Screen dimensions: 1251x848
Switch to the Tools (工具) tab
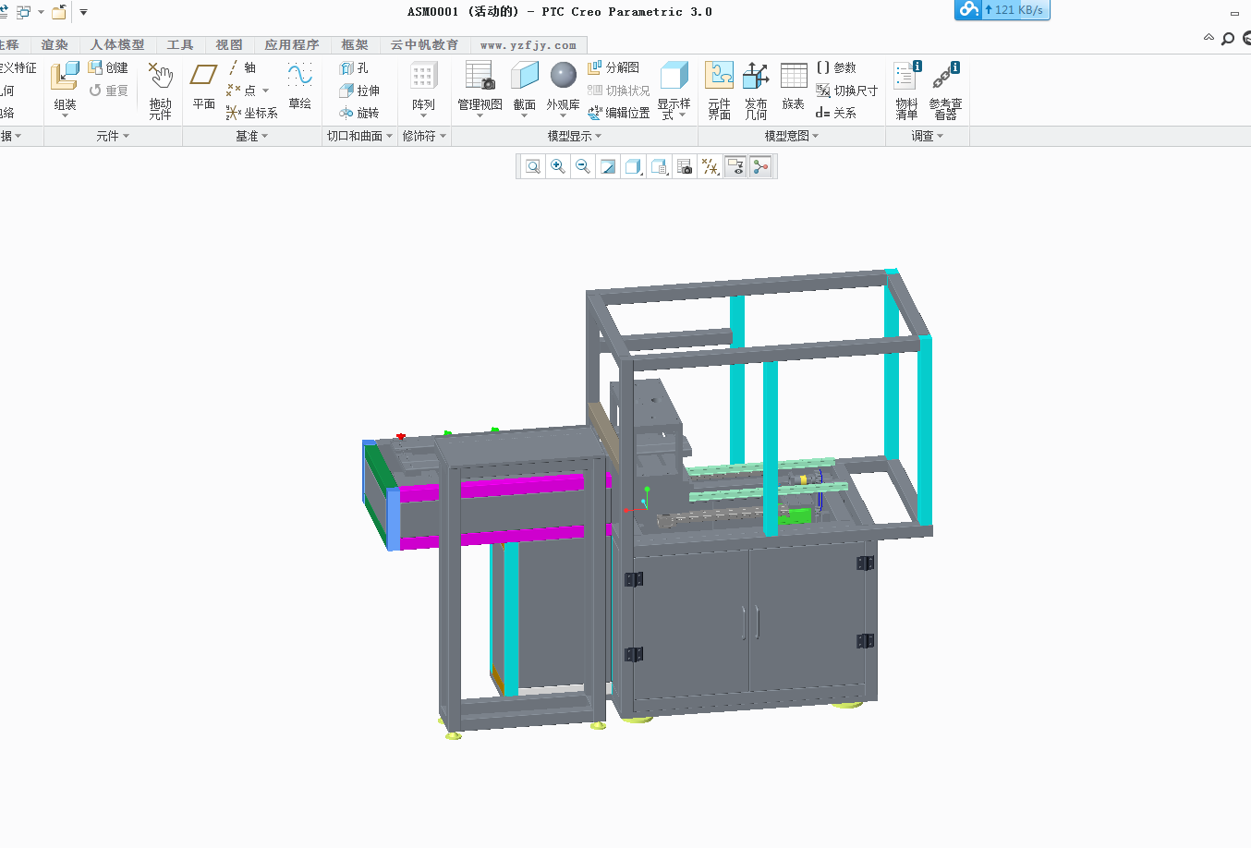180,44
